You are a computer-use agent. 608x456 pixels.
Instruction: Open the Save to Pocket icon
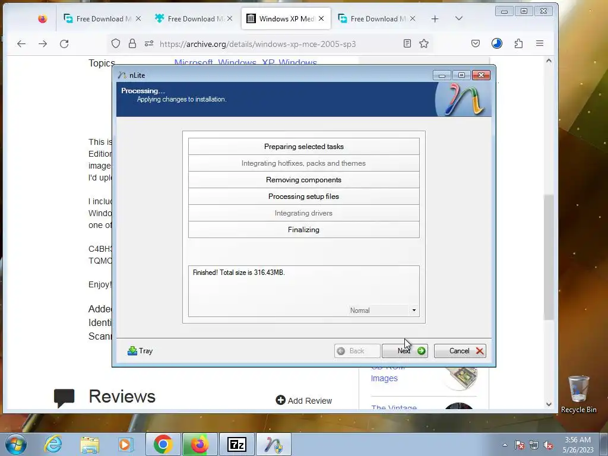(476, 43)
